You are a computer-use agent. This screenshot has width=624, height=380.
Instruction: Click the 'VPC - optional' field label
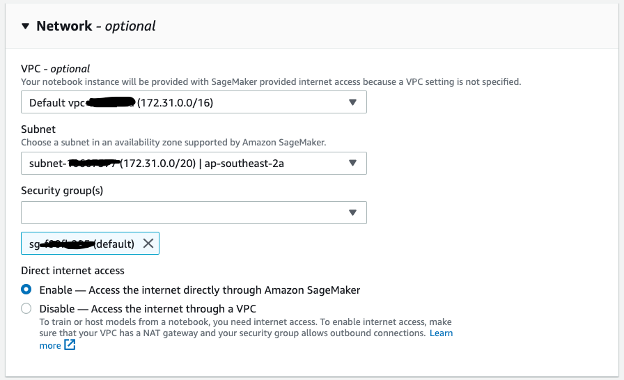tap(56, 68)
